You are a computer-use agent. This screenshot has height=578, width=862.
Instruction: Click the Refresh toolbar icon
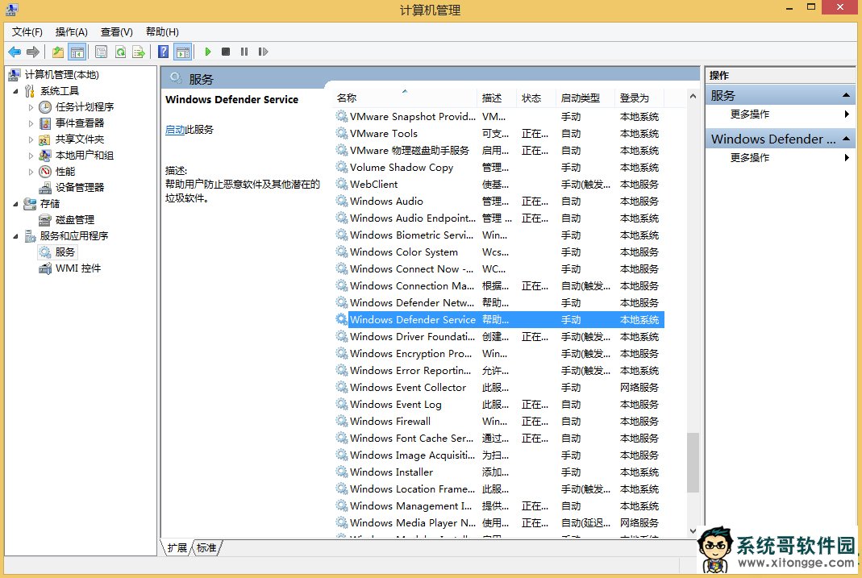(120, 52)
